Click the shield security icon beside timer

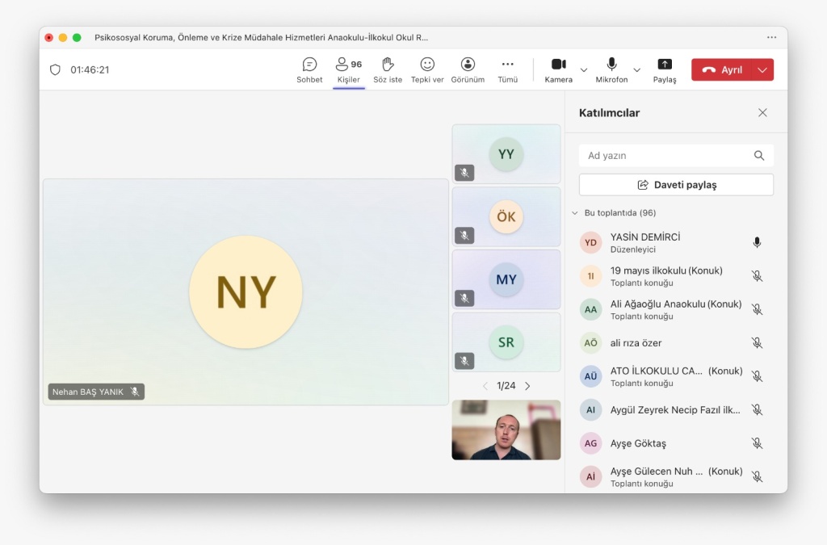55,70
